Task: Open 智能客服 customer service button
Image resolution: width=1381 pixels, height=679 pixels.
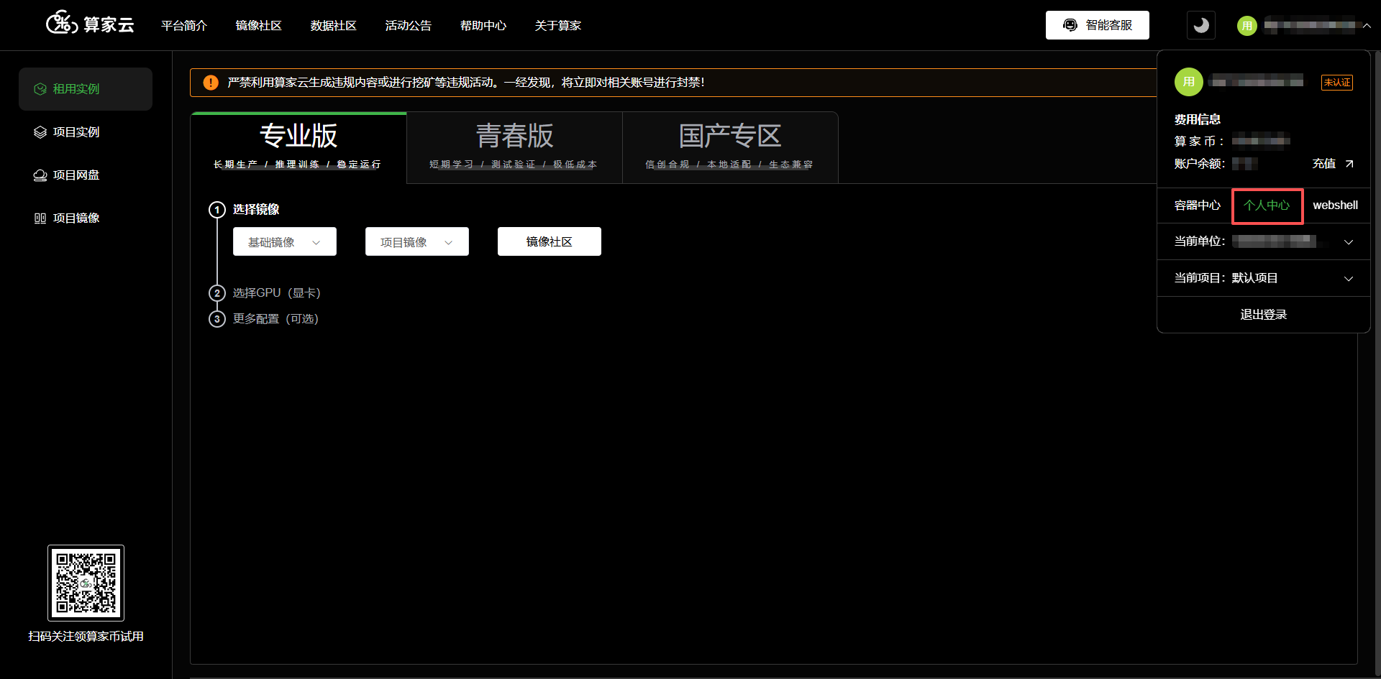Action: point(1098,25)
